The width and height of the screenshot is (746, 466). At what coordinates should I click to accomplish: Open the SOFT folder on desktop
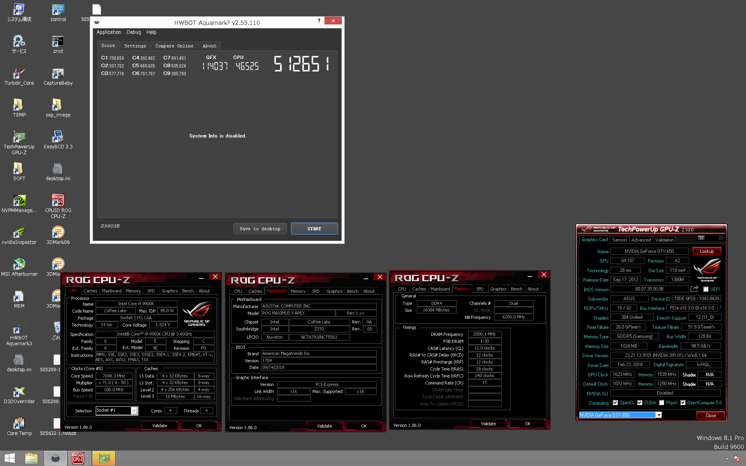[19, 172]
